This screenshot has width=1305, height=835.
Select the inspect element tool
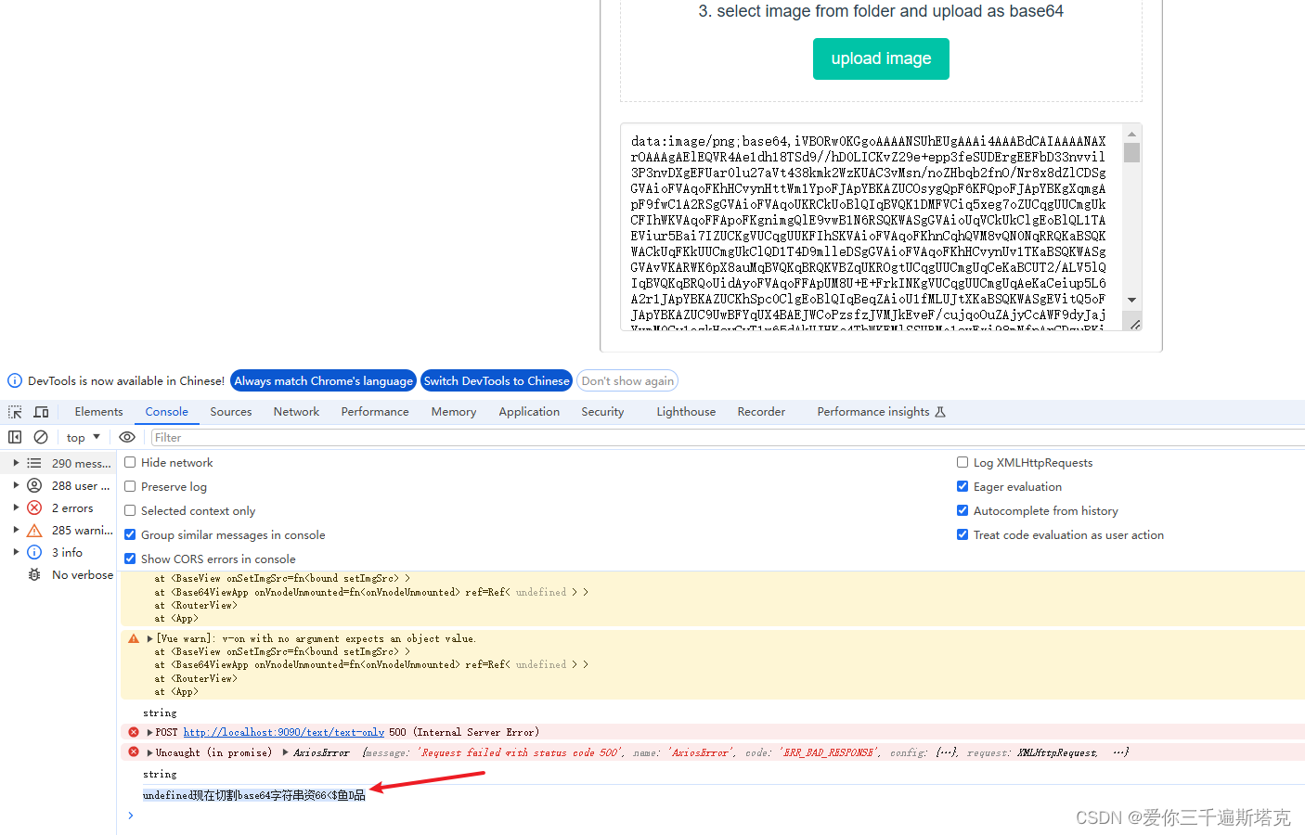point(14,411)
